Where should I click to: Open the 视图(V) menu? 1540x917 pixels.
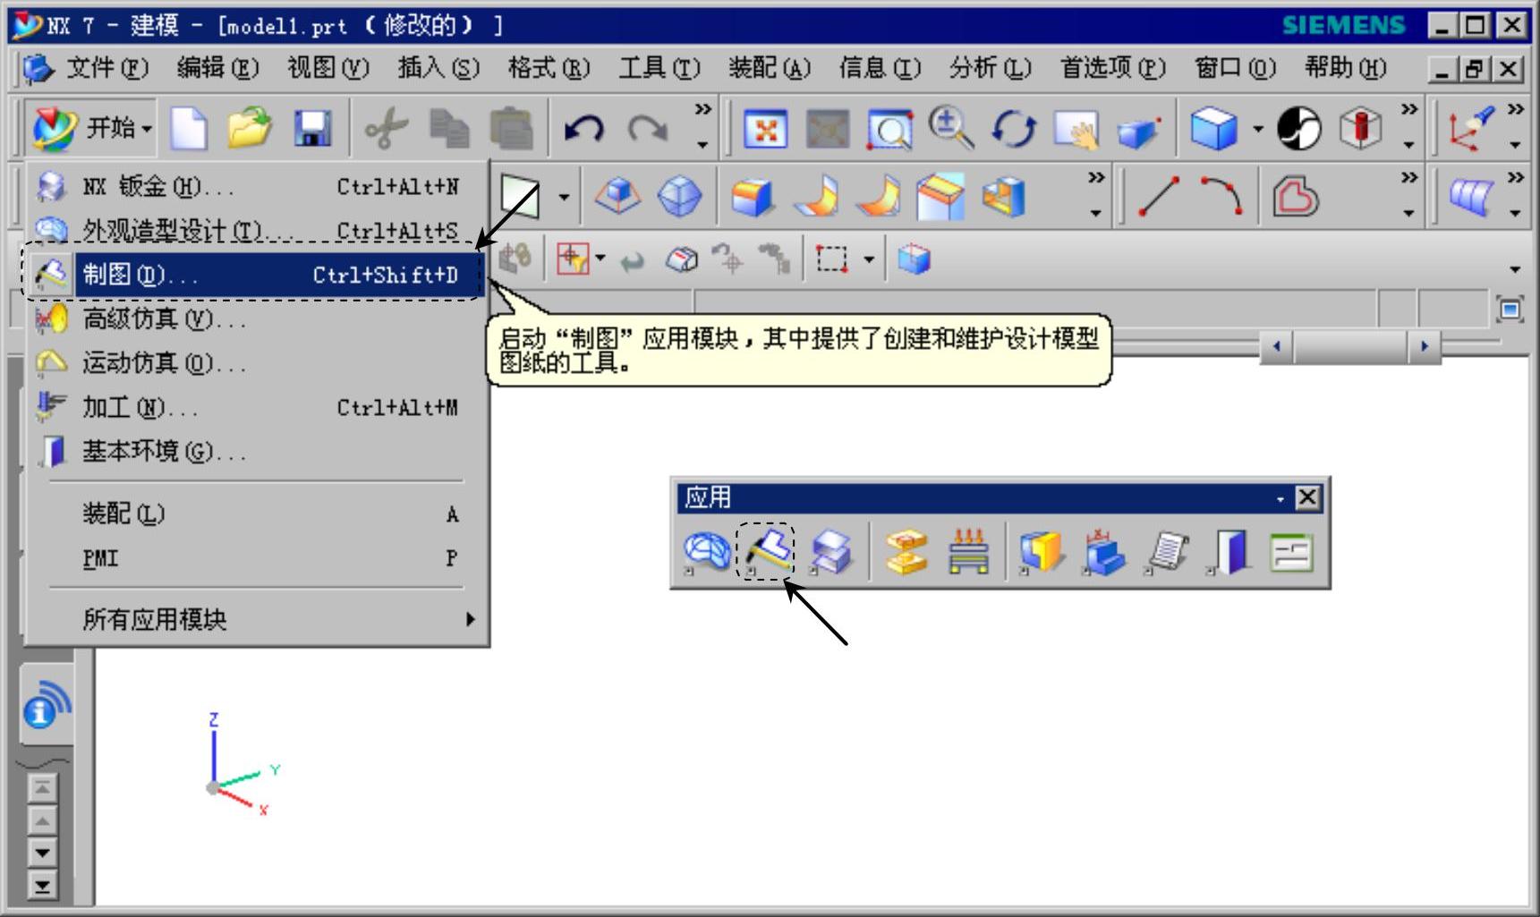[328, 68]
